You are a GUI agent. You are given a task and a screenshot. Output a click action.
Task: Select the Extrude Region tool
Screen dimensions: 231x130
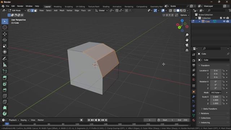click(5, 78)
